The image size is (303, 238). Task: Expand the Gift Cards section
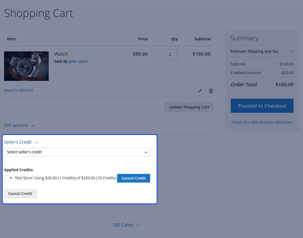tap(126, 225)
